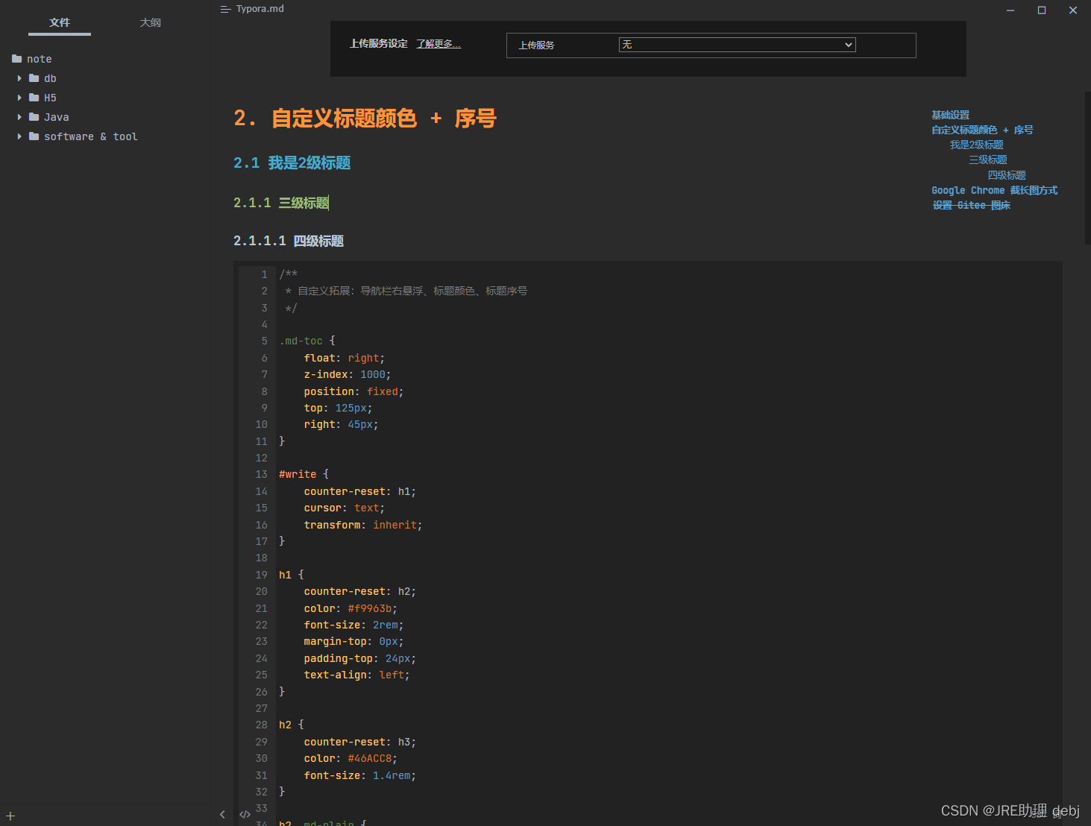Toggle sidebar icon beside Typora.md title
Screen dimensions: 1091x826
point(226,9)
